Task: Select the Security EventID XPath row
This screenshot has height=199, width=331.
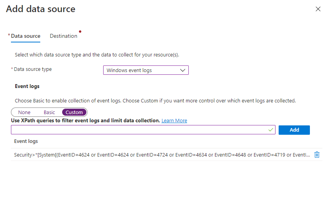Action: coord(162,155)
